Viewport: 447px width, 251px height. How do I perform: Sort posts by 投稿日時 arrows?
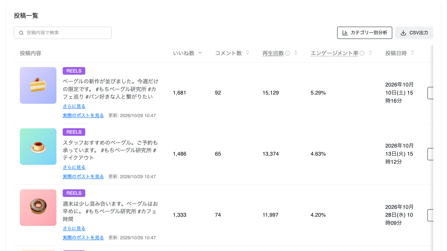pos(412,53)
